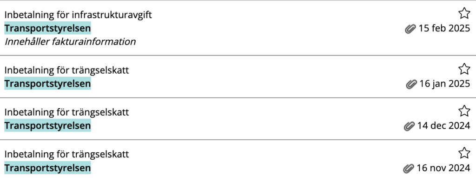Click the 16 jan 2025 date
476x181 pixels.
pyautogui.click(x=445, y=83)
